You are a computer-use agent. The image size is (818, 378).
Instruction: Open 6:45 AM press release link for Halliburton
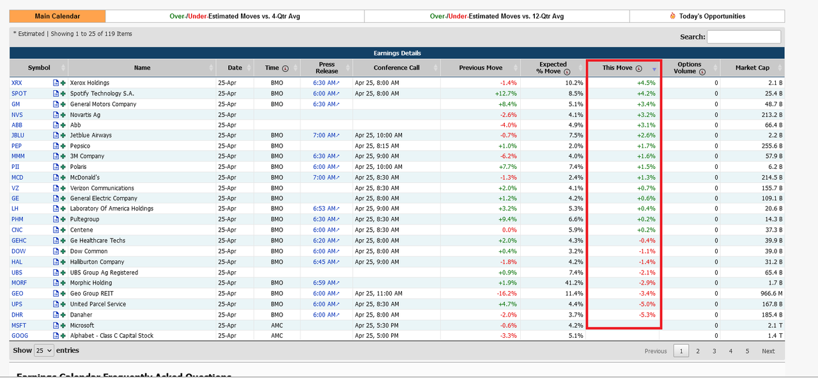tap(327, 262)
